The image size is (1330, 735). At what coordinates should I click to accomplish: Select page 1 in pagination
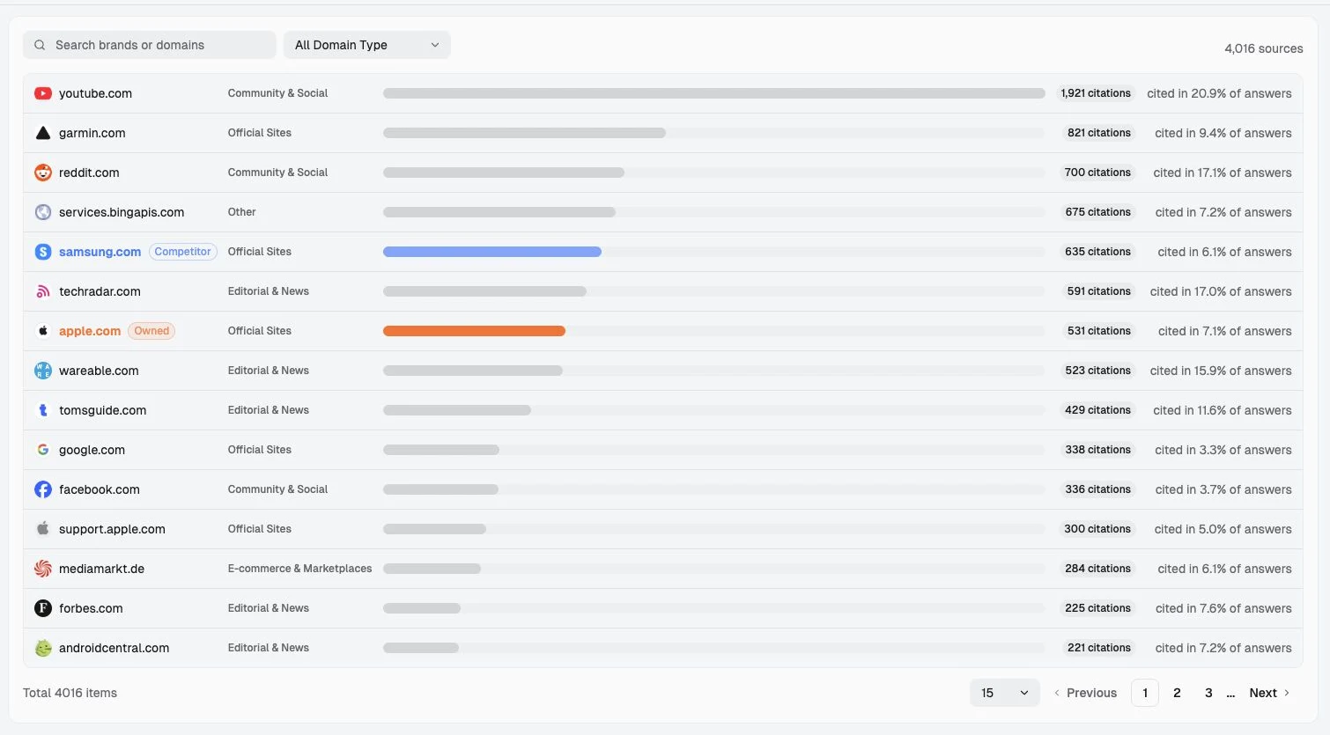(x=1145, y=693)
